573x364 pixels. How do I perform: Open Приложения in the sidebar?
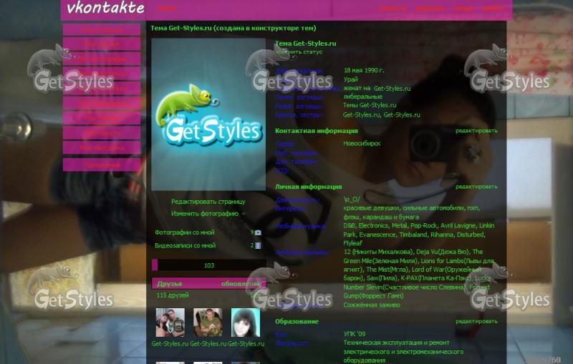pos(102,165)
